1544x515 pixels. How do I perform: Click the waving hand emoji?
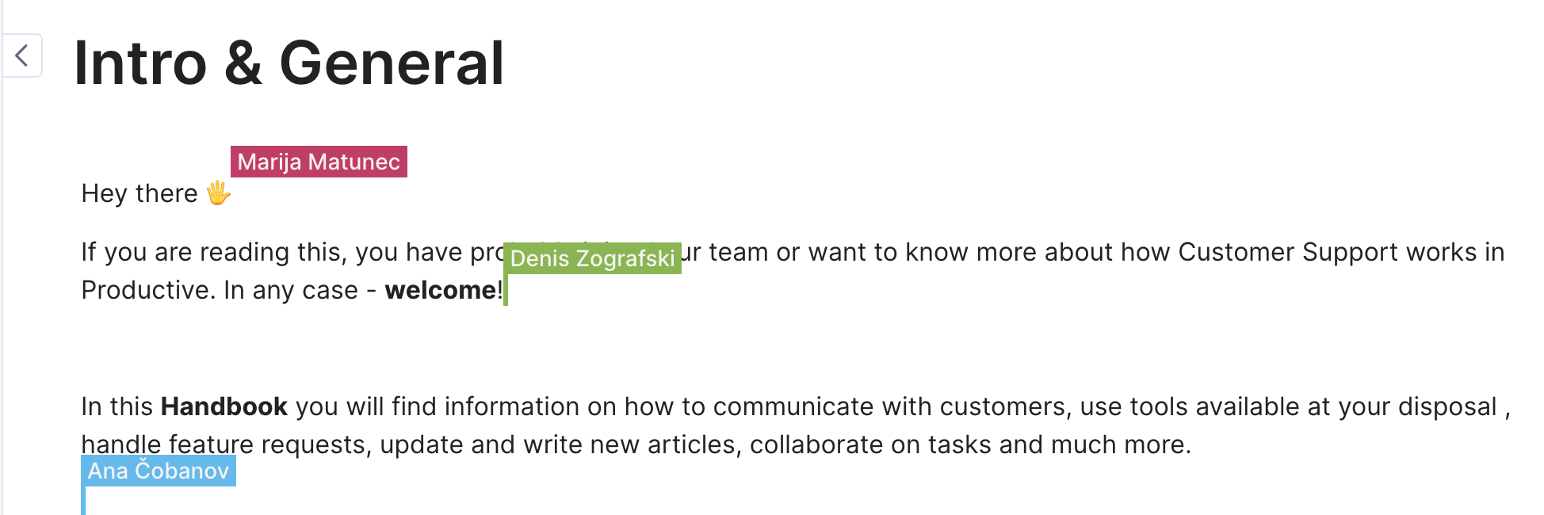219,193
